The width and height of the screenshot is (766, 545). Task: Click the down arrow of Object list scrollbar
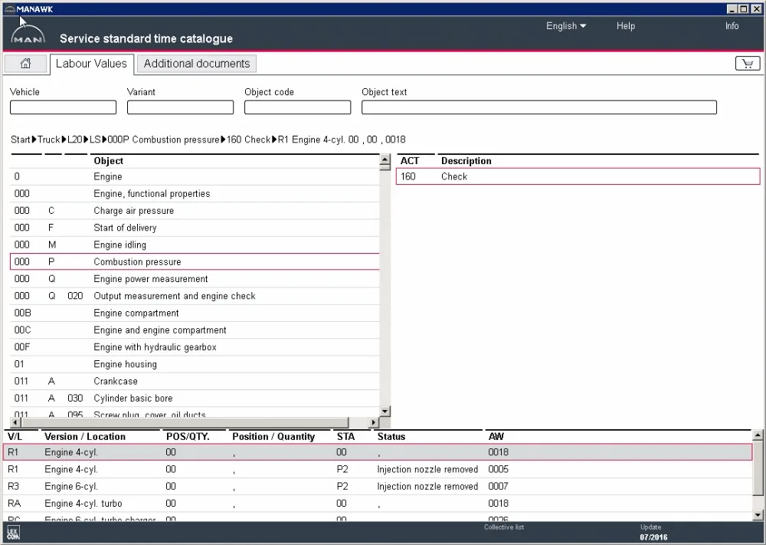(x=385, y=411)
